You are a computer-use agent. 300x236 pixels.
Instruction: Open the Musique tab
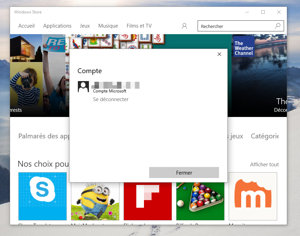point(108,26)
